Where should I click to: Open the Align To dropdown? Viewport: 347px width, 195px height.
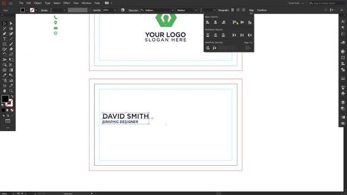[x=248, y=48]
